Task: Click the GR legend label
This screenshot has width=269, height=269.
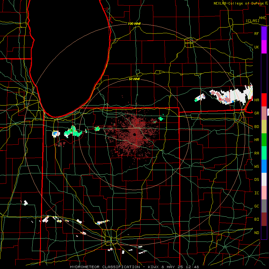Action: coord(256,113)
